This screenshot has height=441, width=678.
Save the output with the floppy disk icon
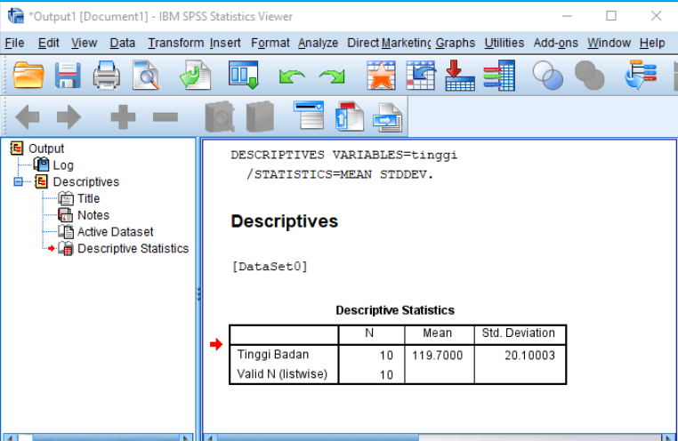click(68, 76)
